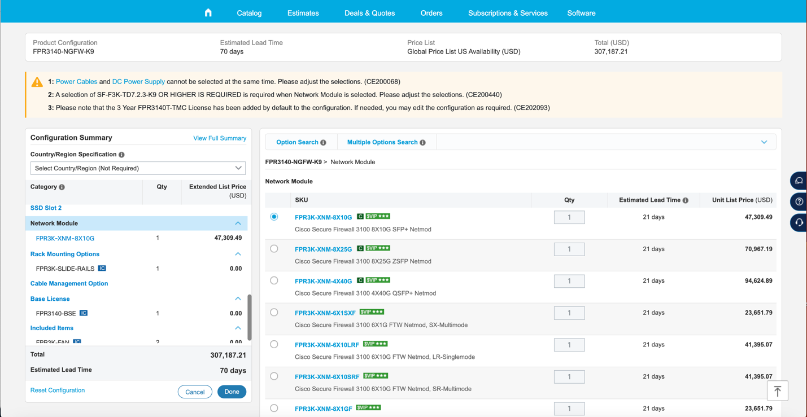Select the FPR3K-XNM-8X1GF radio button
The image size is (807, 417).
click(274, 408)
